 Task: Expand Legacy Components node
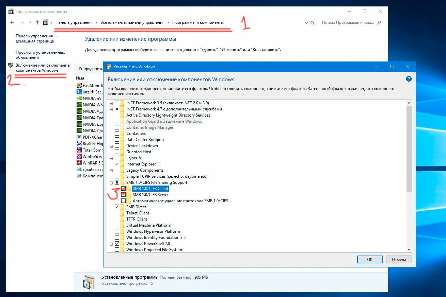pos(111,170)
